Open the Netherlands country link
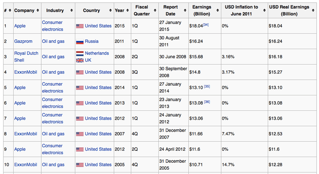Screen dimensions: 319x174 tap(97, 53)
